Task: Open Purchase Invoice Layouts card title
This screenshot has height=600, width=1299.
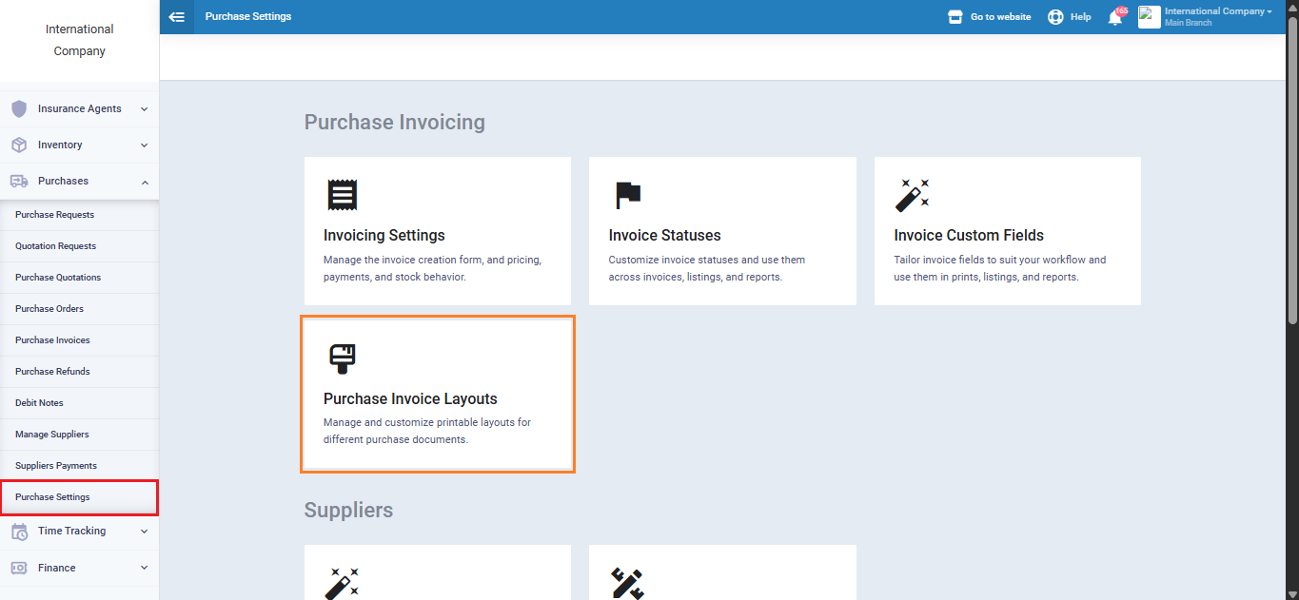Action: 410,399
